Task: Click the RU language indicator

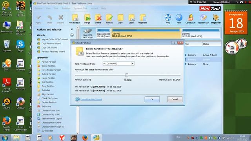Action: [x=178, y=137]
